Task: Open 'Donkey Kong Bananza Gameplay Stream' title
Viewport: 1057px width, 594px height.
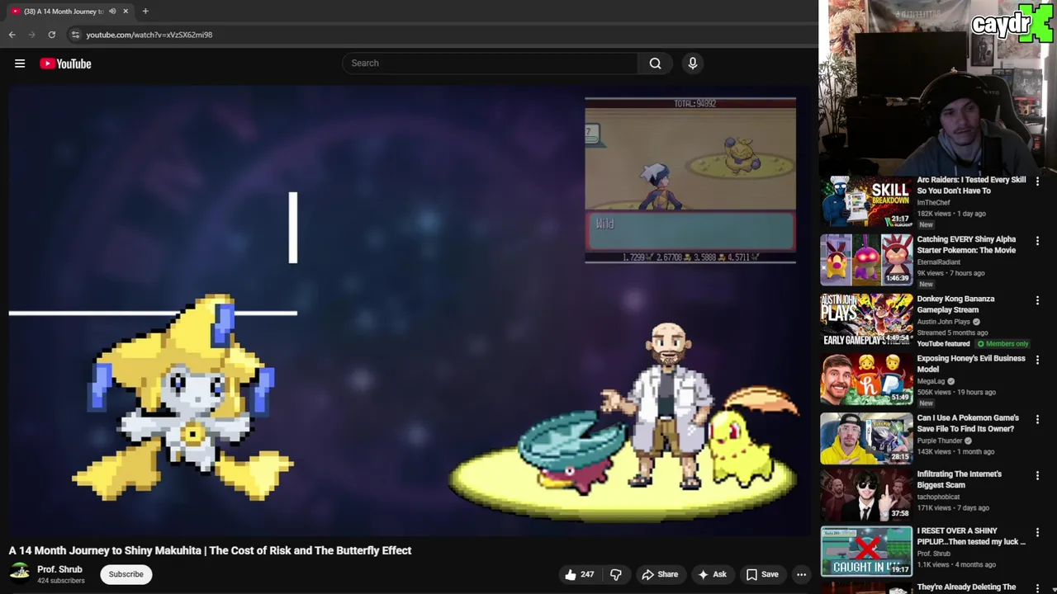Action: coord(955,304)
